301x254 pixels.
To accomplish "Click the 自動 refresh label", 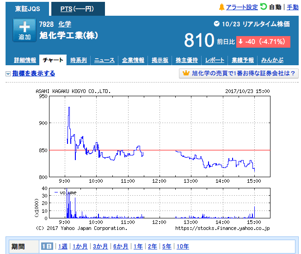I will coord(275,7).
